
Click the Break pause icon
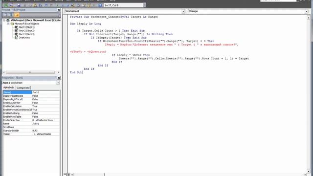63,5
